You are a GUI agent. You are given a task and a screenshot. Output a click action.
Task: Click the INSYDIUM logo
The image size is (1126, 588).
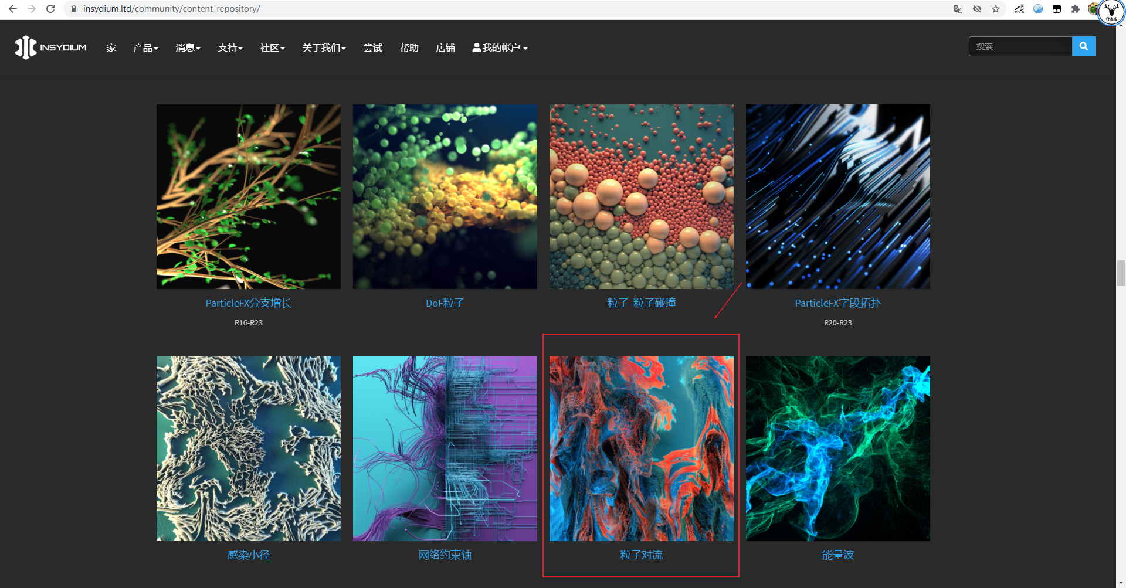click(51, 47)
